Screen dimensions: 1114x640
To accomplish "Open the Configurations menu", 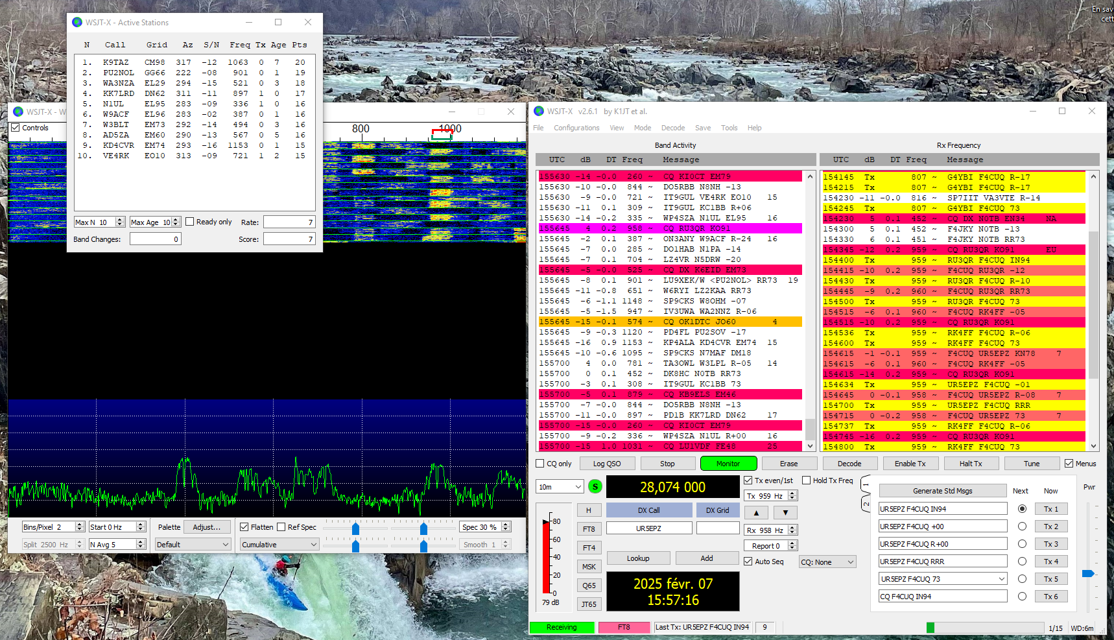I will [576, 128].
